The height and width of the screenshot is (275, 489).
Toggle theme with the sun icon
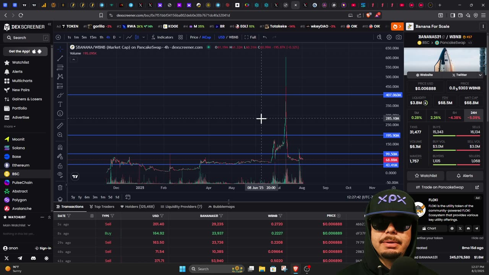(46, 258)
